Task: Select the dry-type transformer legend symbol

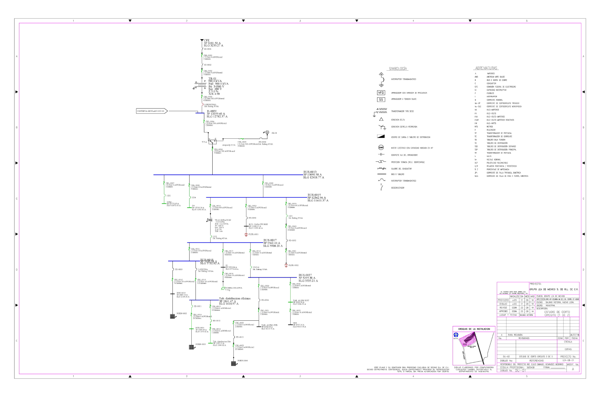Action: pyautogui.click(x=380, y=112)
